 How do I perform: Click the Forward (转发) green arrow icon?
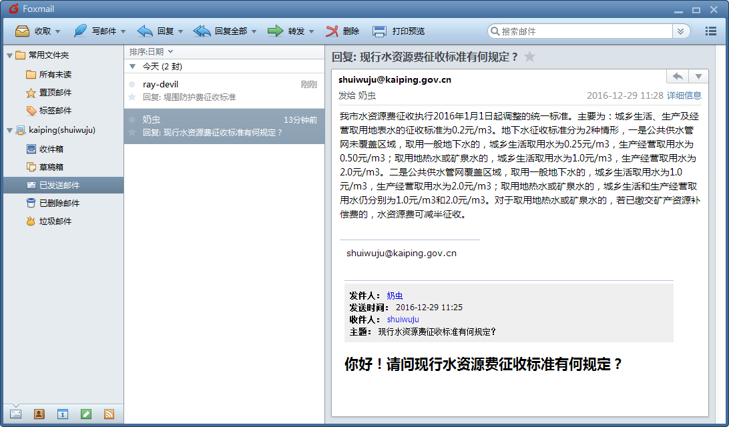275,31
